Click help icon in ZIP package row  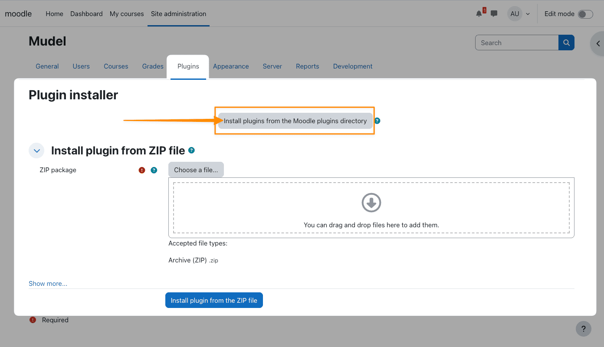point(154,170)
